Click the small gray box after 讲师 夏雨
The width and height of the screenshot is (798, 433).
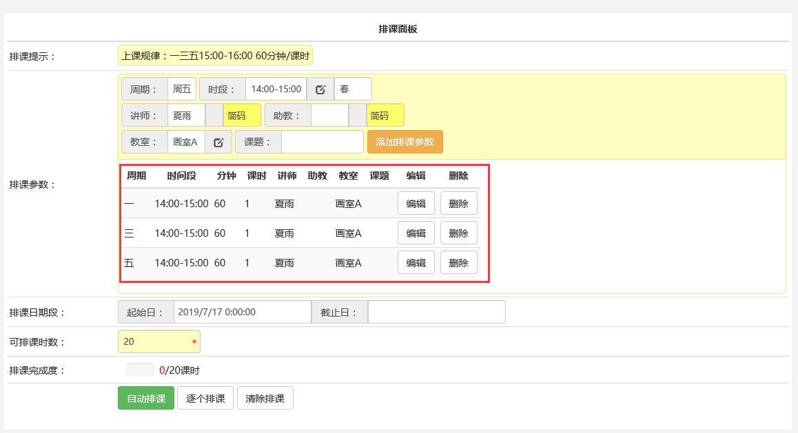click(214, 115)
